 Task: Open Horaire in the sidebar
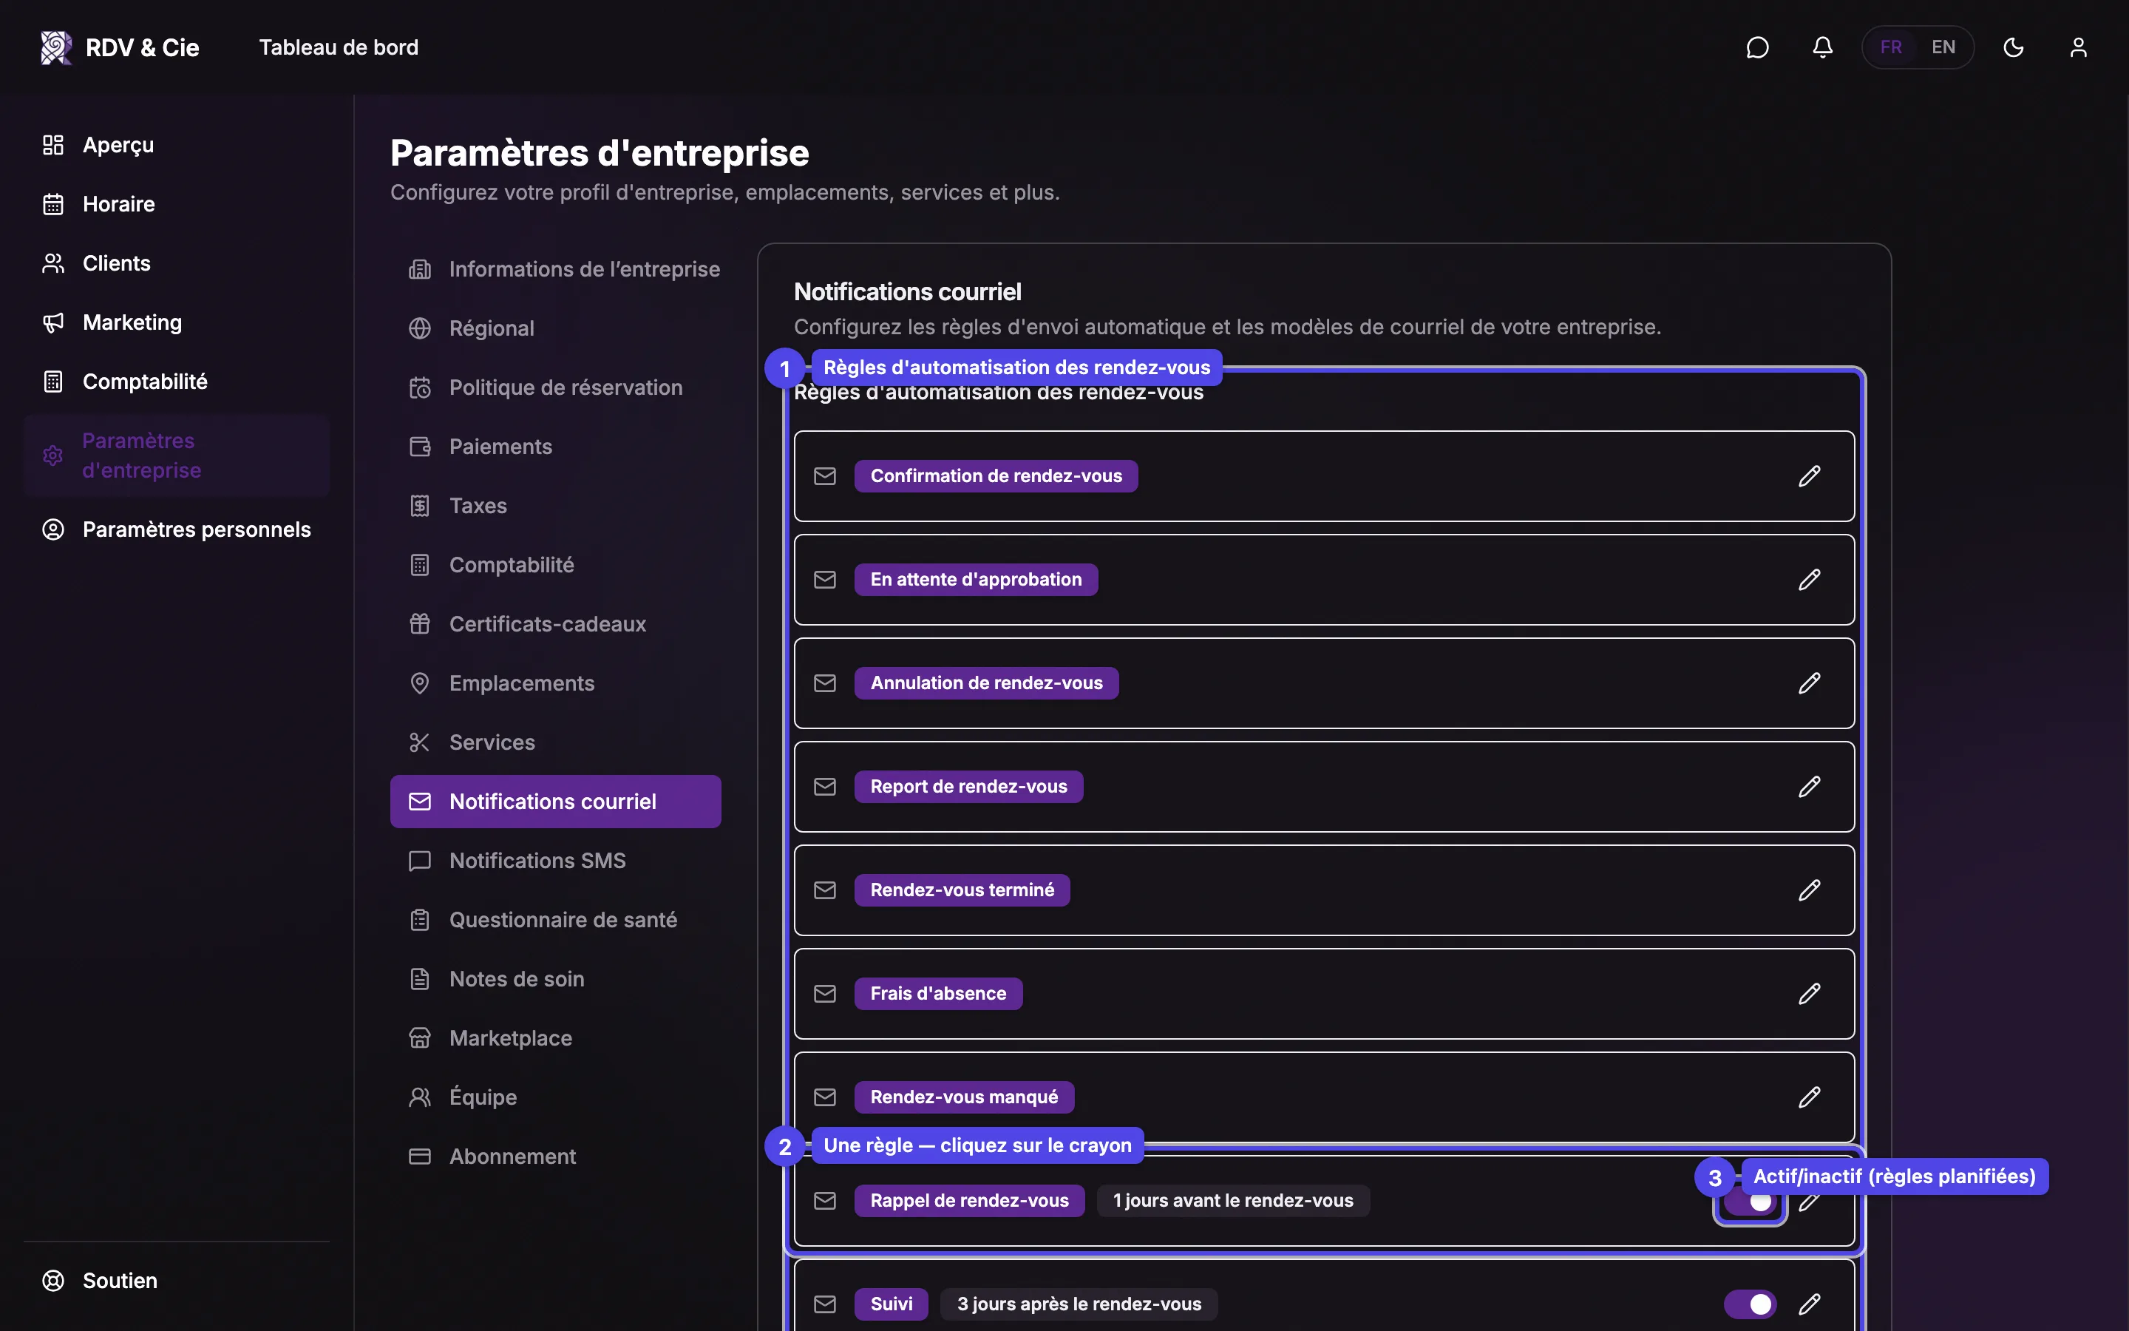(176, 204)
